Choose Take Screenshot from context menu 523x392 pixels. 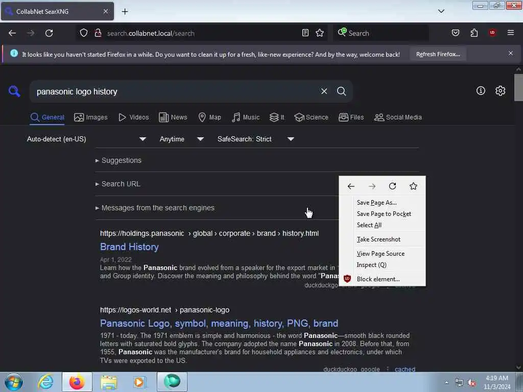tap(382, 239)
